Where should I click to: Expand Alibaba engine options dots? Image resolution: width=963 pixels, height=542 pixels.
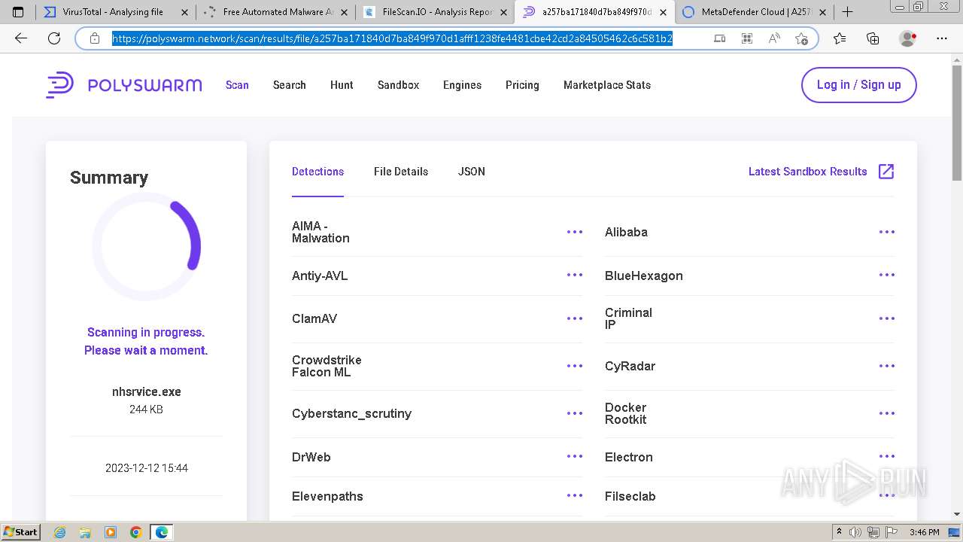[x=887, y=232]
